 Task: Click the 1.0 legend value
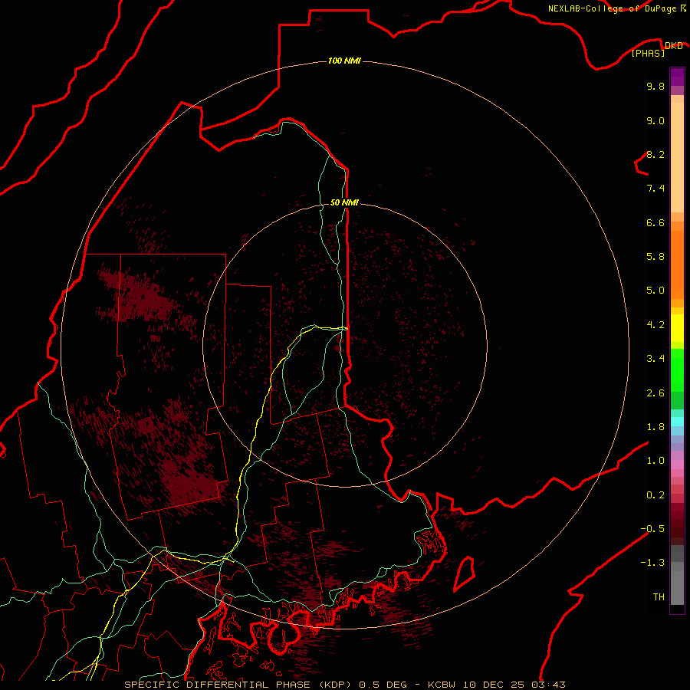click(x=655, y=461)
